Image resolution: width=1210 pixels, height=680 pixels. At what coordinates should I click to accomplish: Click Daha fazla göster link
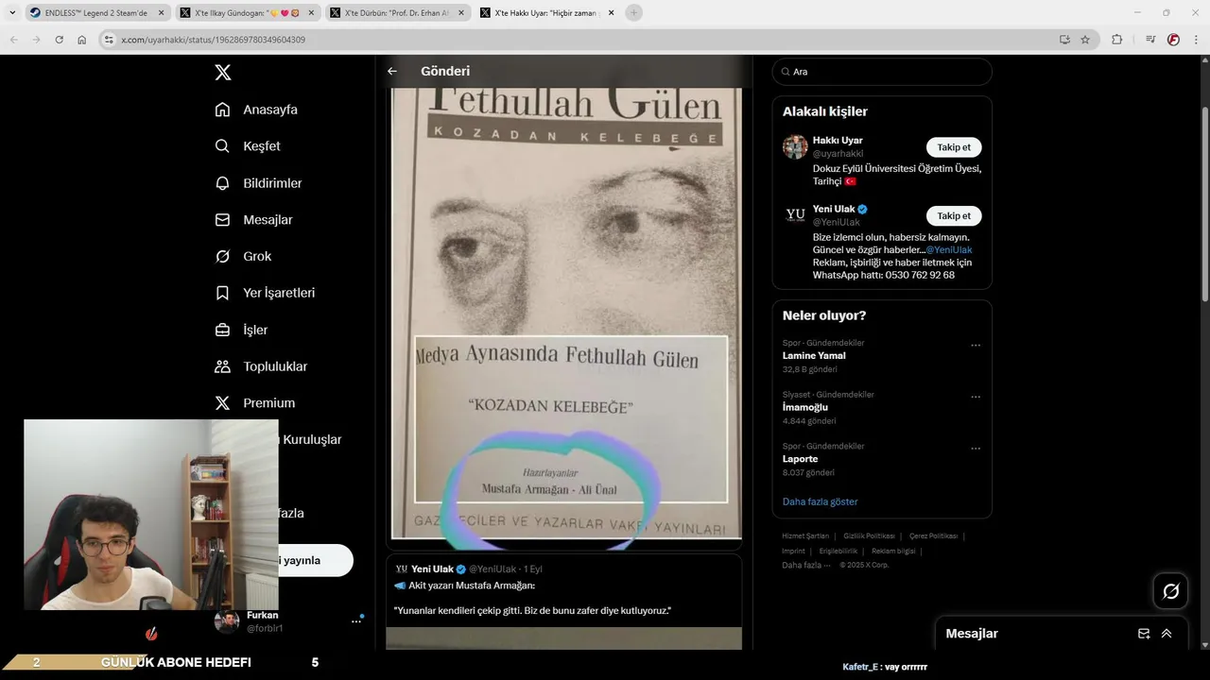coord(820,501)
